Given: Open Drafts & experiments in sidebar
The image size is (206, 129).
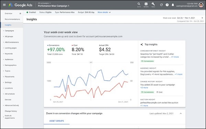Looking at the screenshot, I should click(x=10, y=117).
